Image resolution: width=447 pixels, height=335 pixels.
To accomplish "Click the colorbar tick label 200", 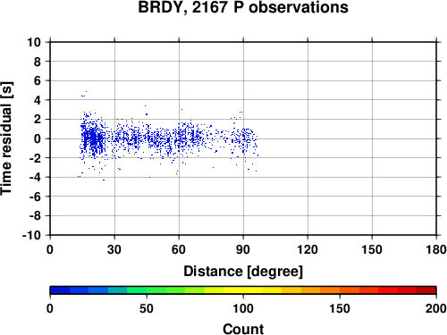I will click(x=435, y=308).
